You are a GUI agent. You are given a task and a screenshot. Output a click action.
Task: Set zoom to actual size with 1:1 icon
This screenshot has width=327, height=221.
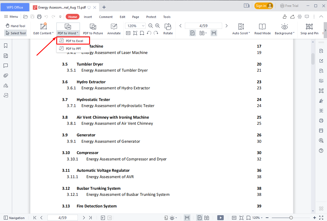pyautogui.click(x=128, y=33)
